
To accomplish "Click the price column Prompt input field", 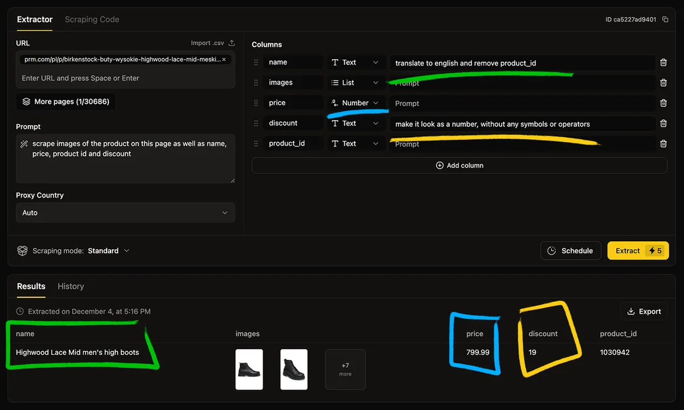I will 522,103.
